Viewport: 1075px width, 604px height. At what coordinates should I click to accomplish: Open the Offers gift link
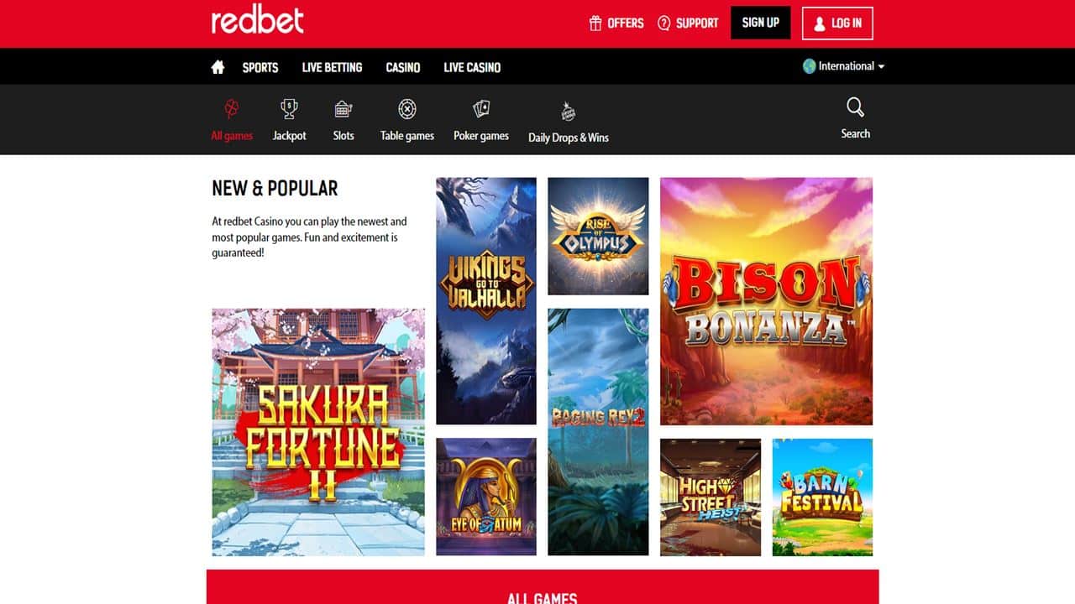pos(616,23)
